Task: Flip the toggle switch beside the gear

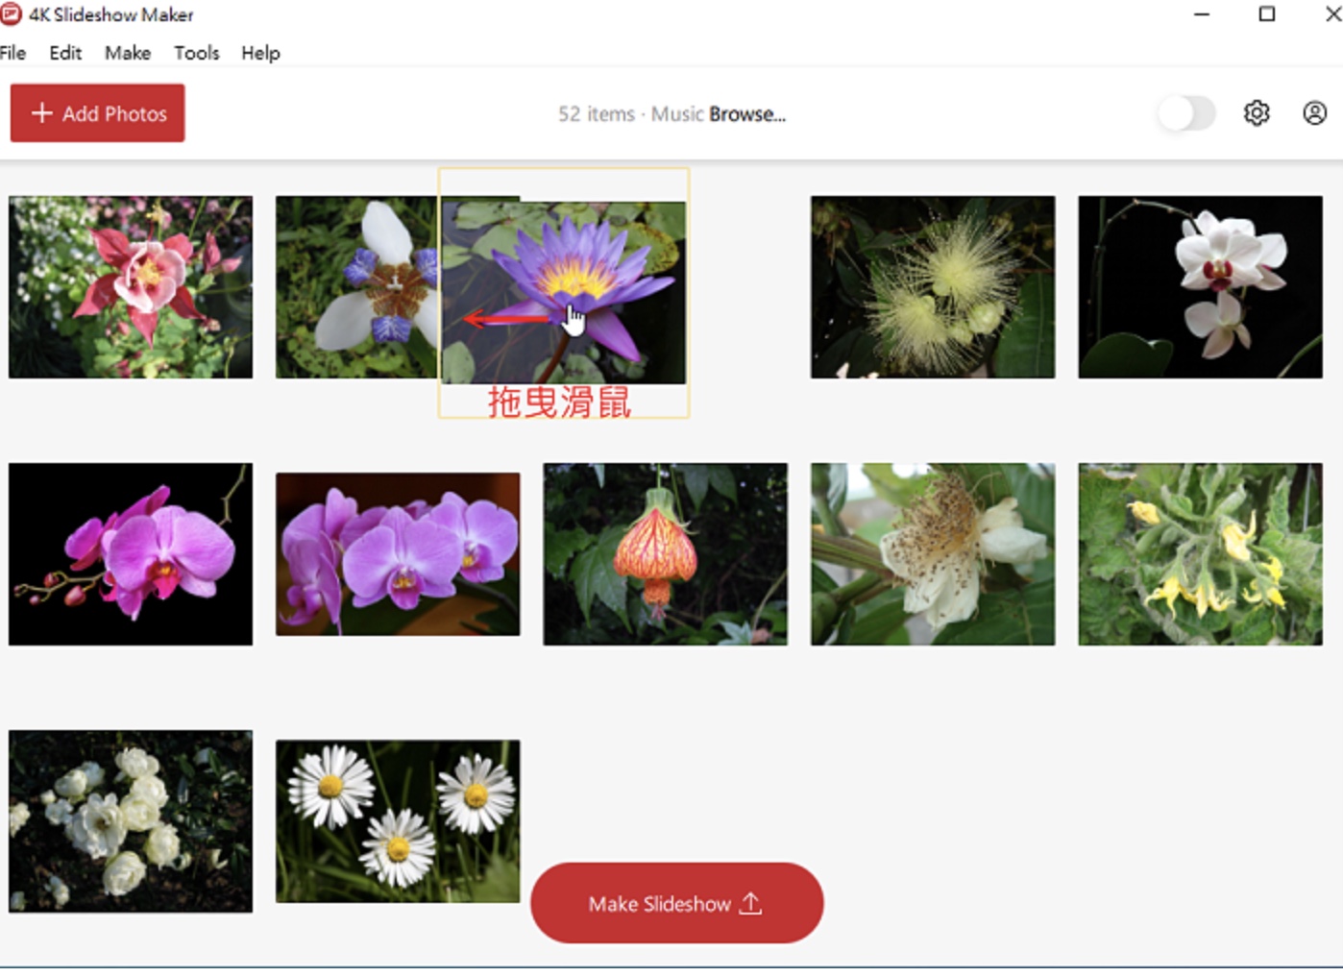Action: click(x=1186, y=113)
